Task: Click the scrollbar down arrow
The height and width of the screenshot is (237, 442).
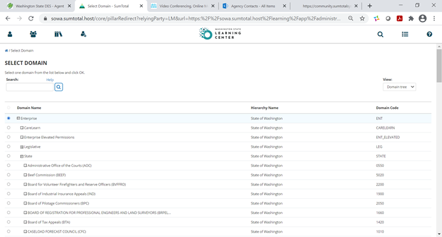Action: click(x=439, y=234)
